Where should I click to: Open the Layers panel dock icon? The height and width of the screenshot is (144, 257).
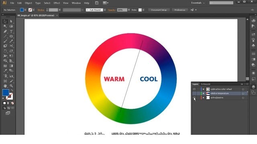click(253, 87)
